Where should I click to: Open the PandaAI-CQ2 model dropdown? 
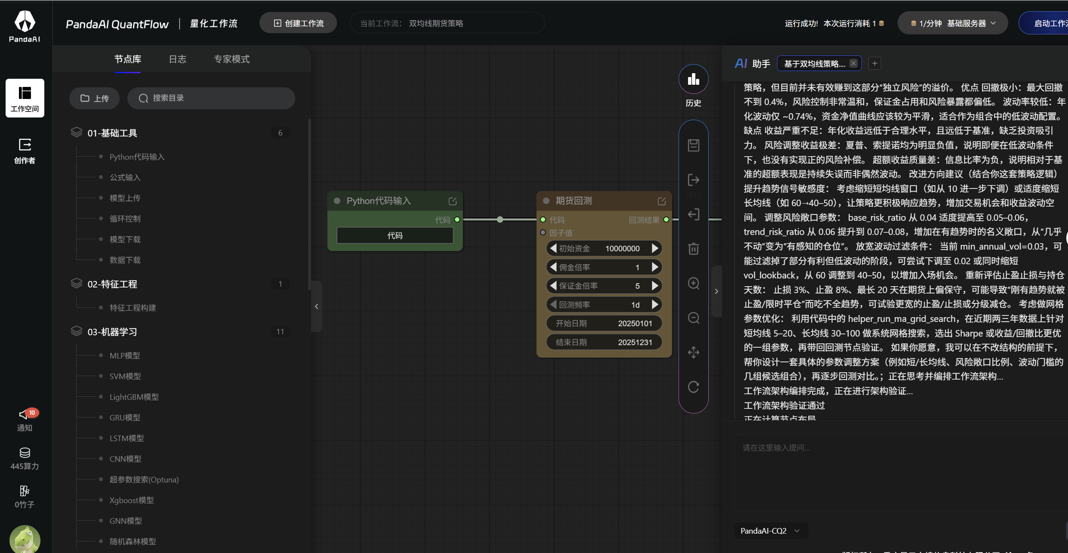[x=770, y=531]
